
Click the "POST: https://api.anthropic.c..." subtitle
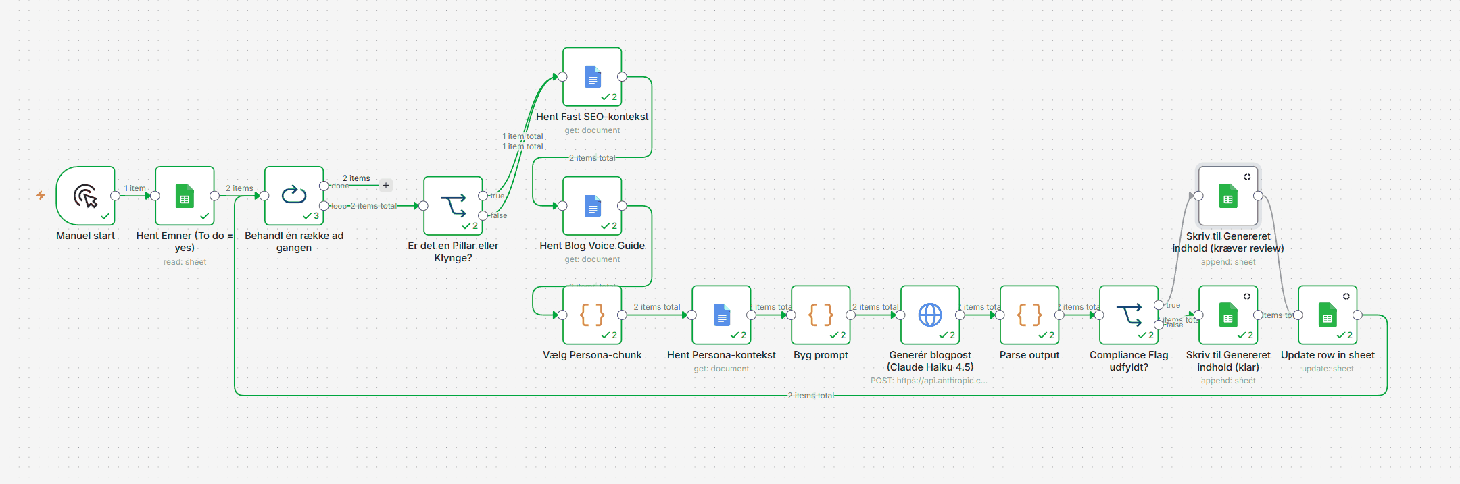[x=929, y=381]
